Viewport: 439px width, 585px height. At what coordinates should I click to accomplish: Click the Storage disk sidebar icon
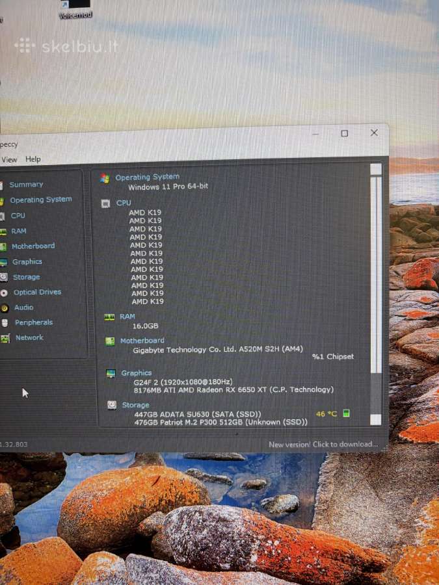click(x=4, y=277)
